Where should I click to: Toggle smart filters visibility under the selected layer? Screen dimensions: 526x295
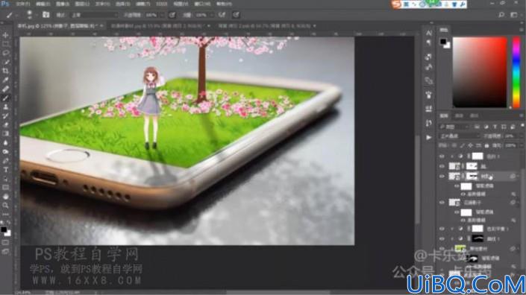click(457, 186)
